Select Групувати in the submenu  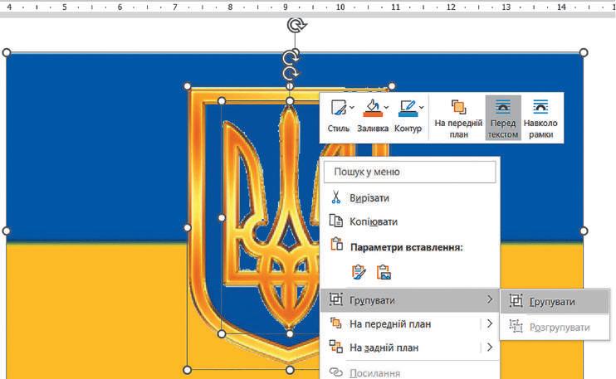(x=555, y=301)
